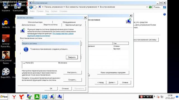The height and width of the screenshot is (100, 179).
Task: Launch Audacity from the desktop
Action: tap(6, 24)
